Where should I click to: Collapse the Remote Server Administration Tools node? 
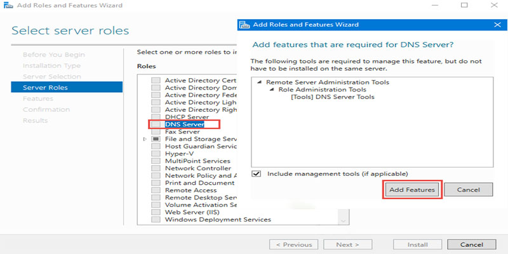(x=259, y=83)
